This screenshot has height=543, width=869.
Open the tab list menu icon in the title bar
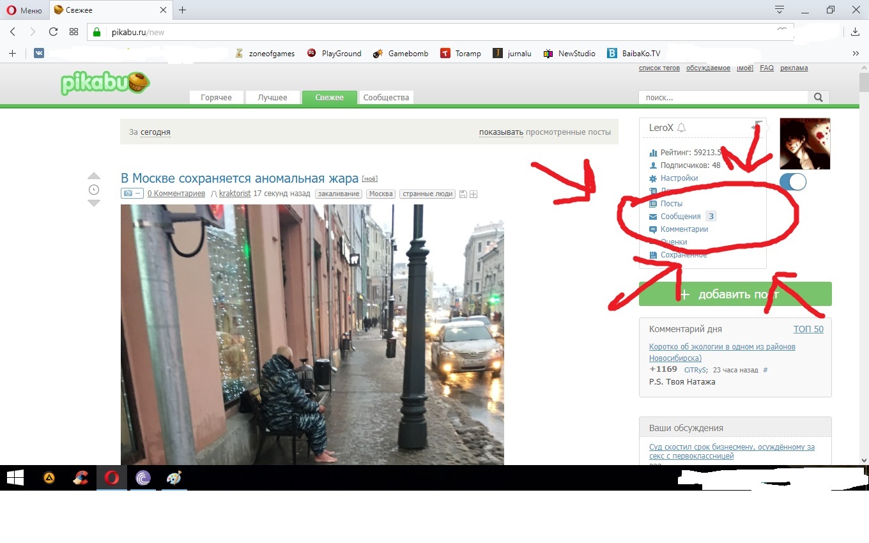[780, 10]
